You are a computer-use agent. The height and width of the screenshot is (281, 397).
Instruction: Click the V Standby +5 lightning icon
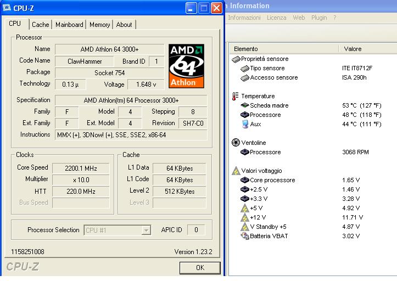(245, 227)
